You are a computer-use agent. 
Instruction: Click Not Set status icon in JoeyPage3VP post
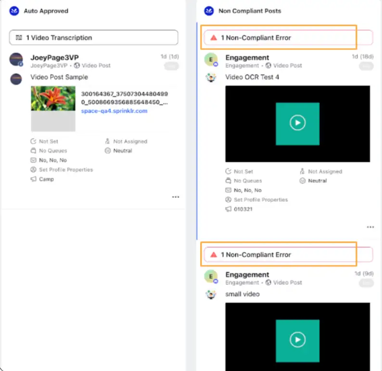click(x=33, y=141)
